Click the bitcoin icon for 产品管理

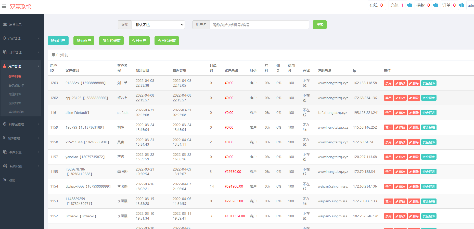[x=4, y=38]
